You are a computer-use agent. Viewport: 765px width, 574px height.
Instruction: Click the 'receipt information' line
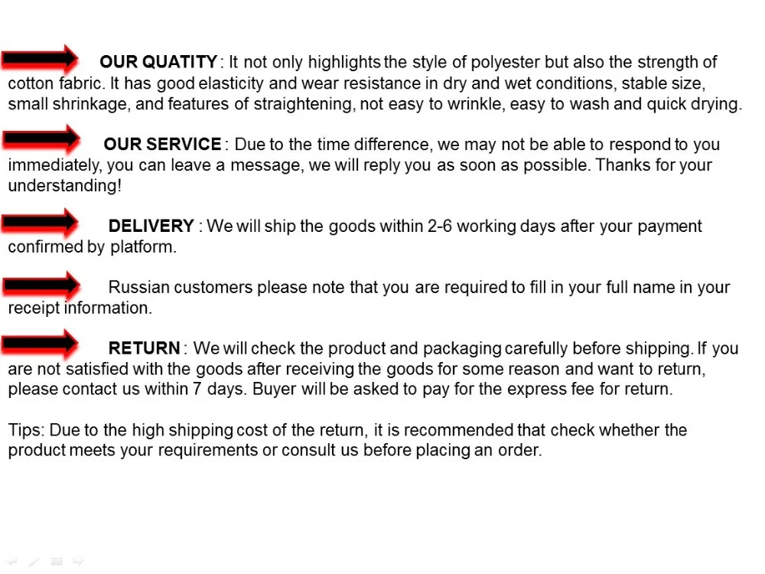[80, 308]
